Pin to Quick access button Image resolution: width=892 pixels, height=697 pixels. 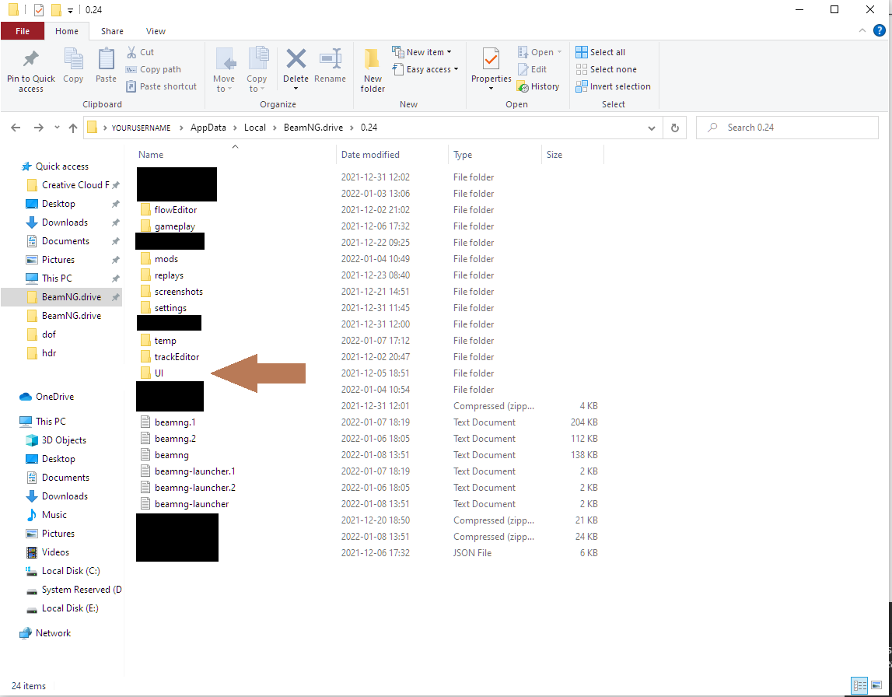(31, 71)
